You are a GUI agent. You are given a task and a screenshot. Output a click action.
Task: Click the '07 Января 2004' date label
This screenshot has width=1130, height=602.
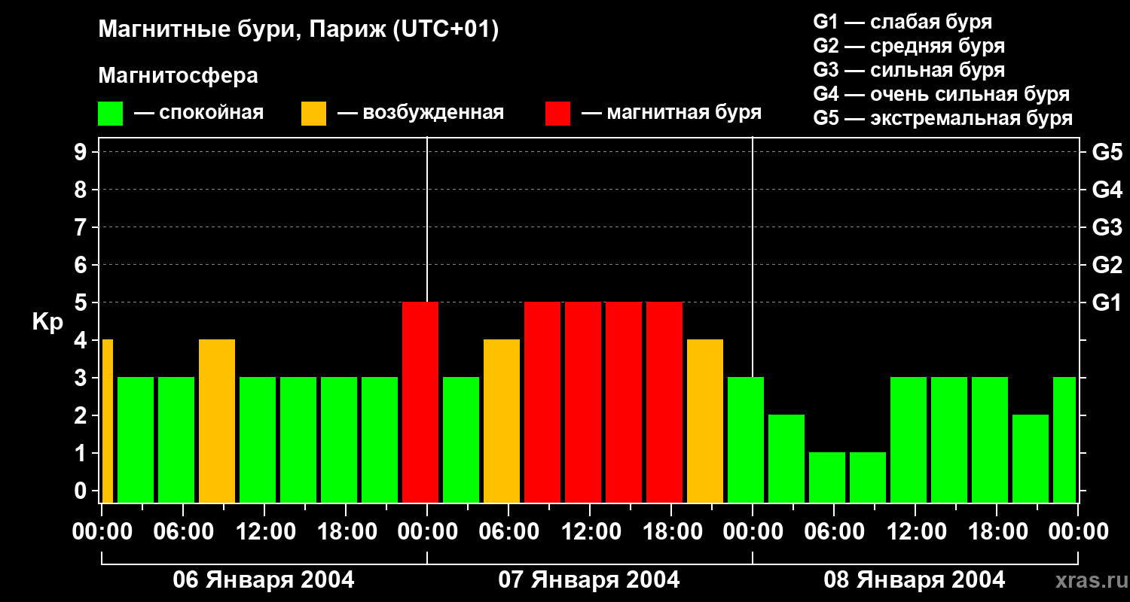[589, 580]
